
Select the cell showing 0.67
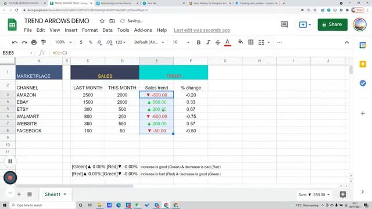191,109
